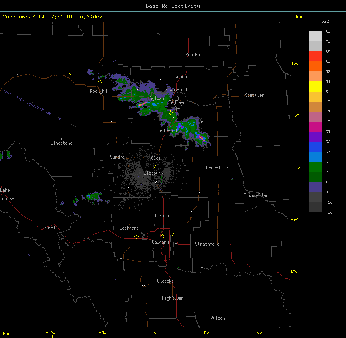
Task: Click the Drumheller label
Action: [x=256, y=195]
